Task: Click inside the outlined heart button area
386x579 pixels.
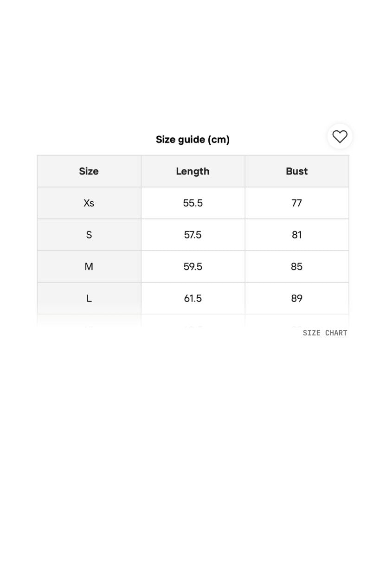Action: coord(340,136)
